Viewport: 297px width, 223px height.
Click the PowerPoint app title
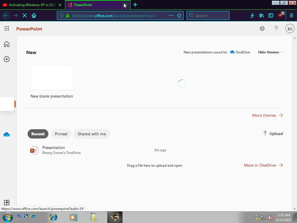point(29,29)
